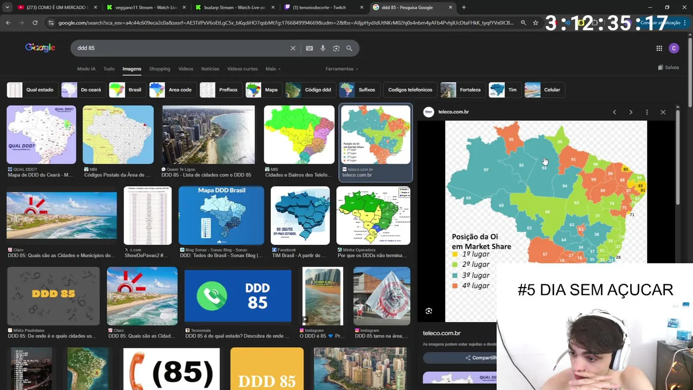Clear the search box with the X icon
Screen dimensions: 693x390
293,48
